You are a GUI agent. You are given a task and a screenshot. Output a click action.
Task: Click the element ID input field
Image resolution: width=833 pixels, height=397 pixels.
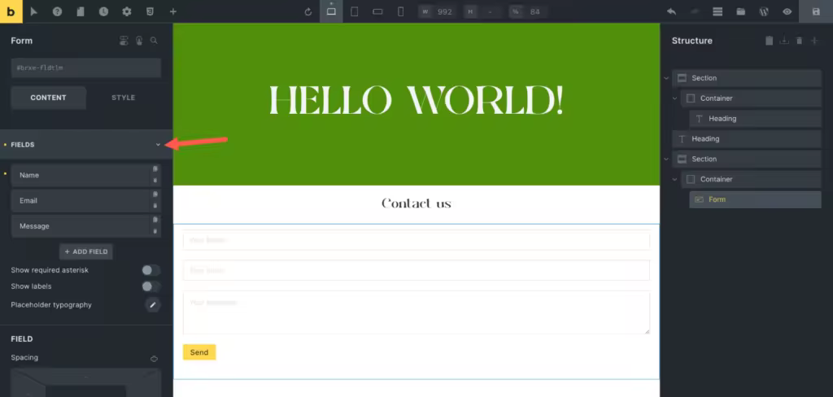86,68
